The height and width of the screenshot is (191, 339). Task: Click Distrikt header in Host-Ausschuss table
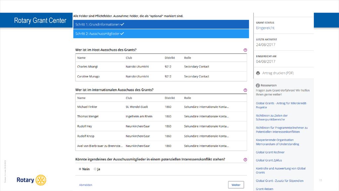pos(170,58)
